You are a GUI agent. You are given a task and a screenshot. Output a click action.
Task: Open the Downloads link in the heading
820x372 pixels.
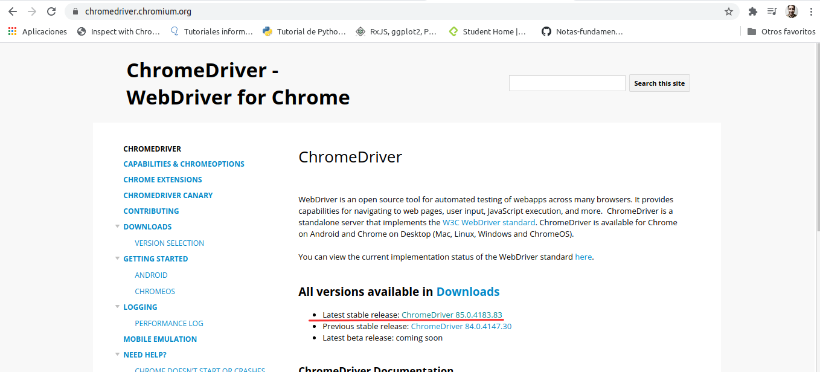(468, 292)
